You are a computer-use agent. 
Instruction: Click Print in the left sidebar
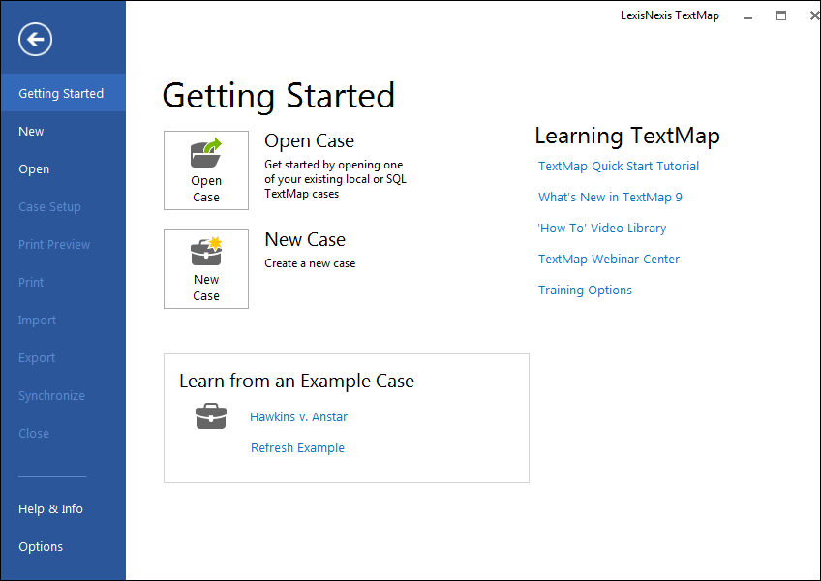click(63, 282)
